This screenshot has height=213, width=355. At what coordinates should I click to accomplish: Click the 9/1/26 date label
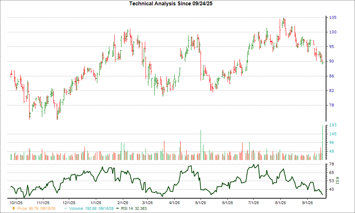point(307,203)
